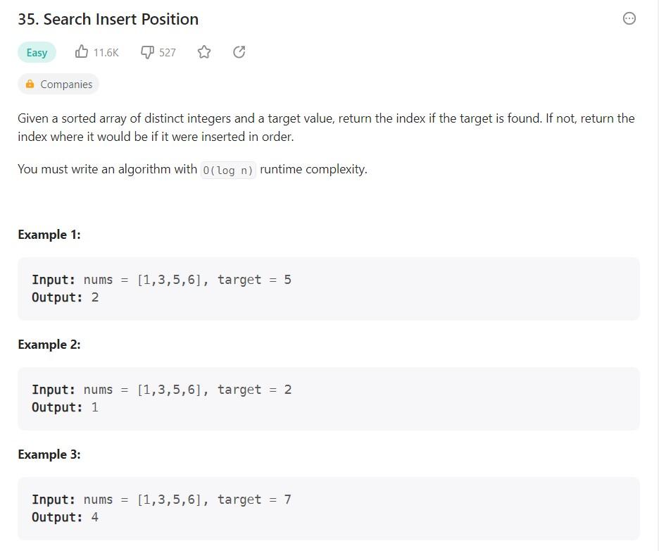This screenshot has width=659, height=551.
Task: Click the Easy difficulty badge
Action: pyautogui.click(x=37, y=53)
